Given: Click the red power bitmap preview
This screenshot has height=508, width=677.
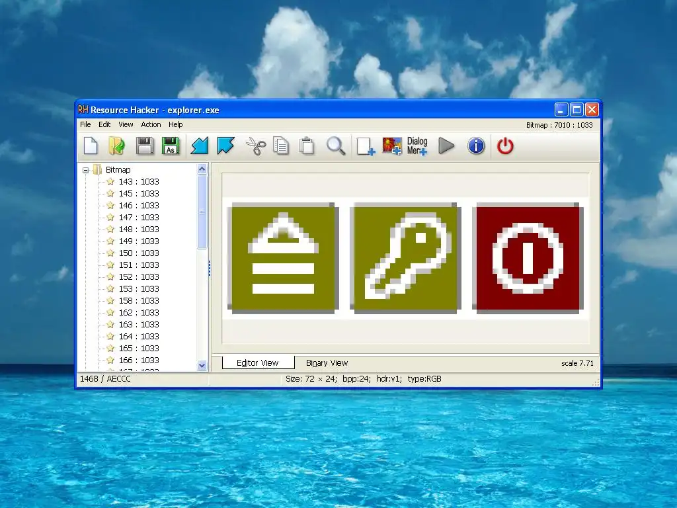Looking at the screenshot, I should [528, 259].
